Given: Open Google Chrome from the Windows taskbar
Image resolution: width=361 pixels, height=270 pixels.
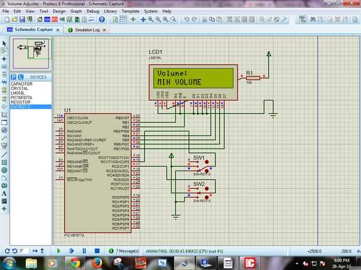Looking at the screenshot, I should [x=76, y=263].
